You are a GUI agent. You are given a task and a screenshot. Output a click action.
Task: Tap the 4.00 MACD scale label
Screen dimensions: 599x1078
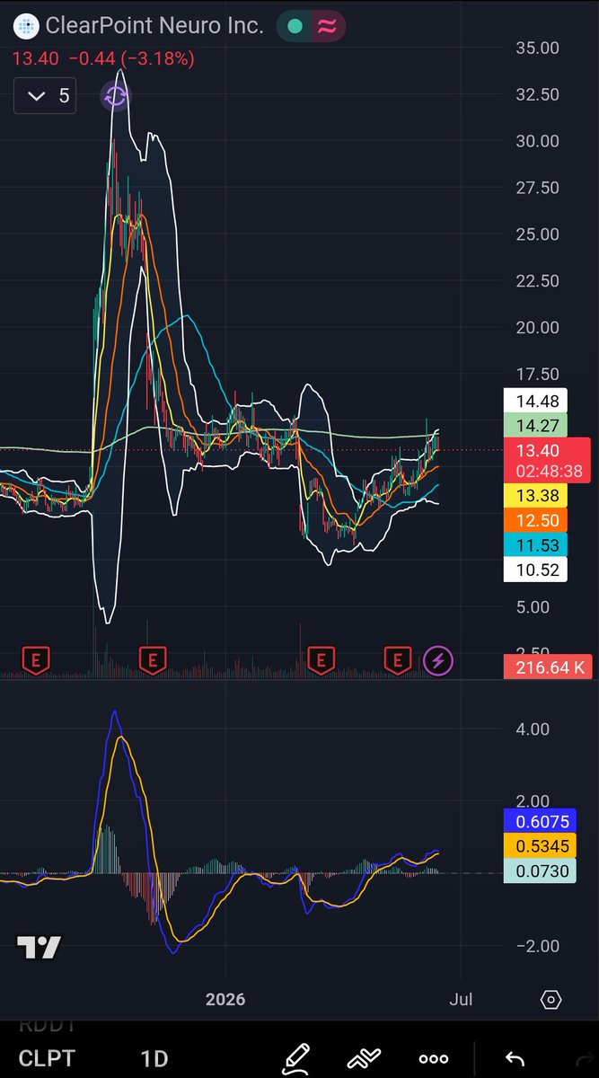pyautogui.click(x=532, y=729)
